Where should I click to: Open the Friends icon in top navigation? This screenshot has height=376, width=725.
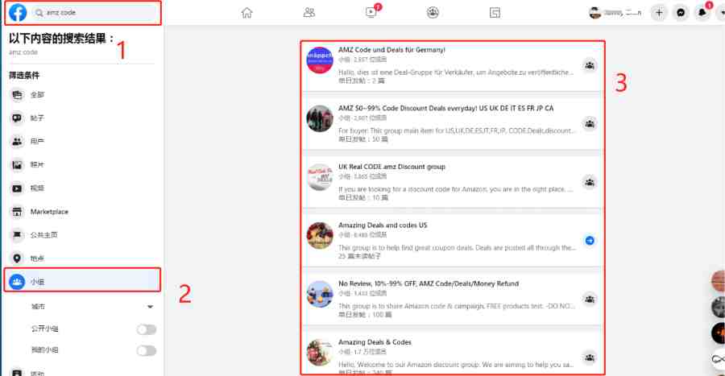pos(309,13)
